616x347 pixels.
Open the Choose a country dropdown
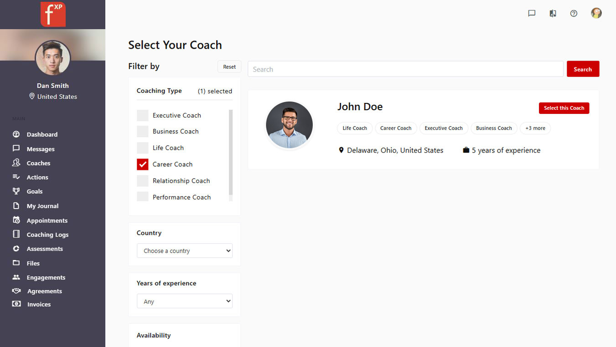tap(185, 251)
